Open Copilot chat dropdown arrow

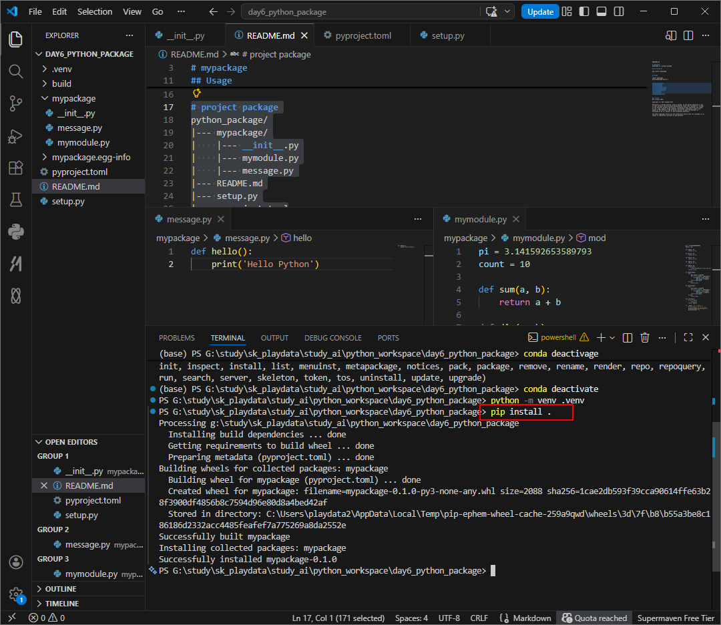point(507,11)
